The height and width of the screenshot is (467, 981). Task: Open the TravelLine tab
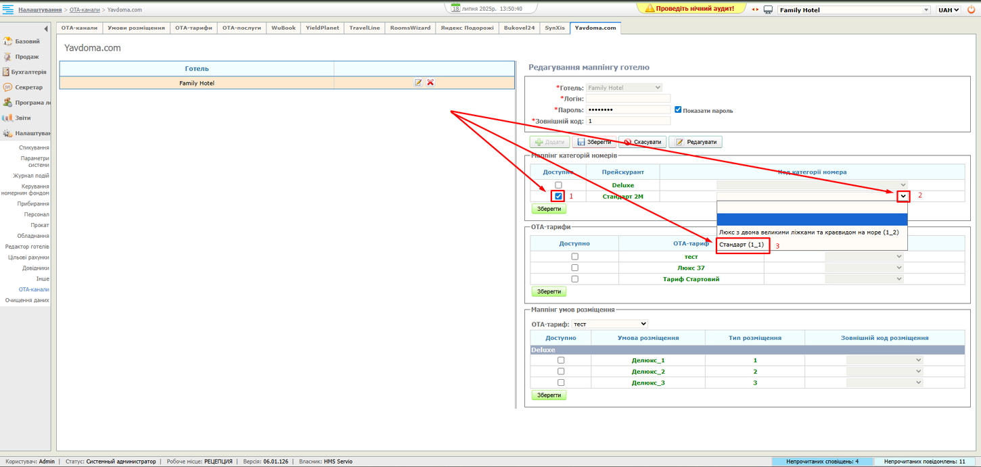(x=364, y=28)
